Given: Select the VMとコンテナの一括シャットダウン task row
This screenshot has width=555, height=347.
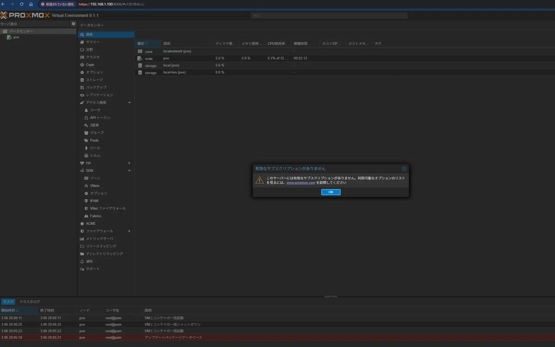Looking at the screenshot, I should pyautogui.click(x=277, y=324).
